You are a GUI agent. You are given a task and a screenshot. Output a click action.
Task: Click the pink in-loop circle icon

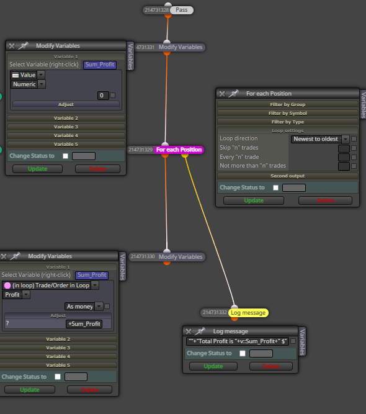pyautogui.click(x=7, y=286)
